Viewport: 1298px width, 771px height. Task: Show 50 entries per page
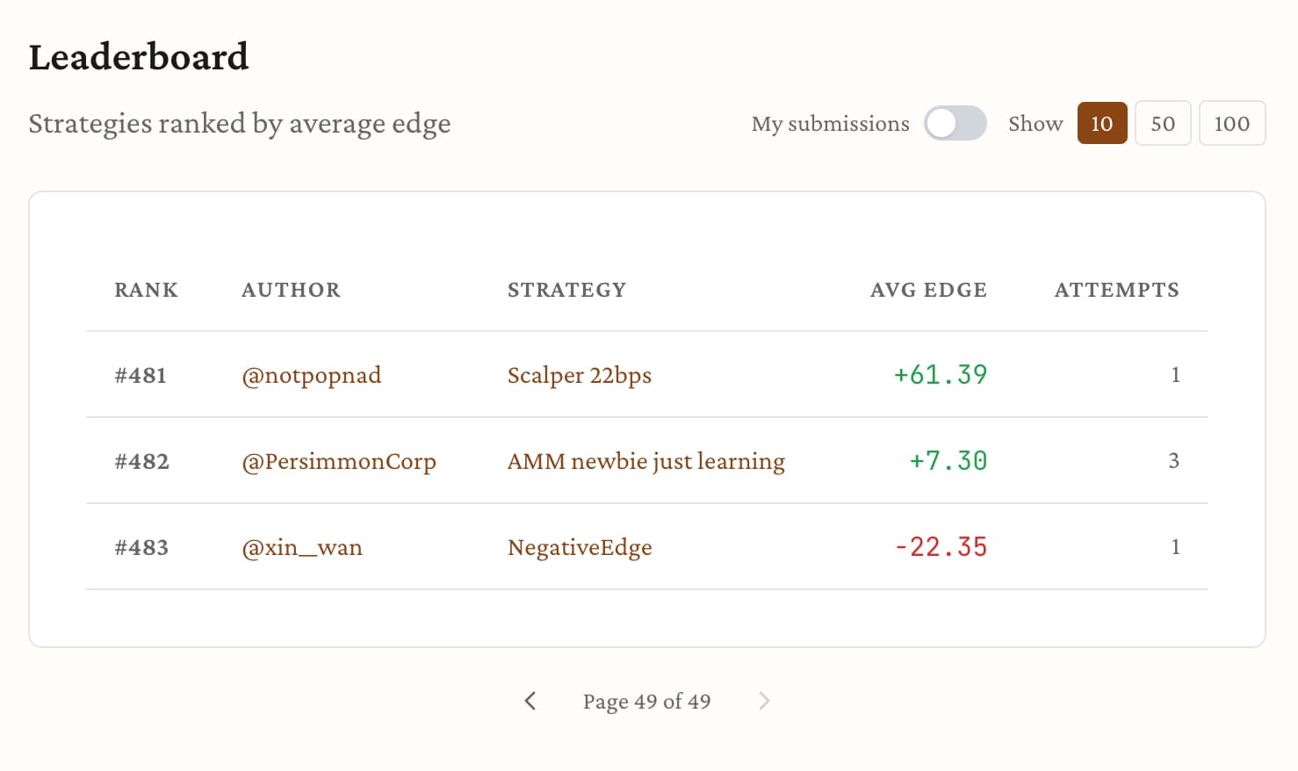click(1162, 124)
